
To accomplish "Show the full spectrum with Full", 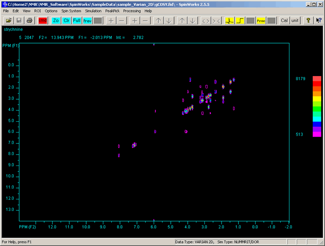I will pyautogui.click(x=77, y=21).
